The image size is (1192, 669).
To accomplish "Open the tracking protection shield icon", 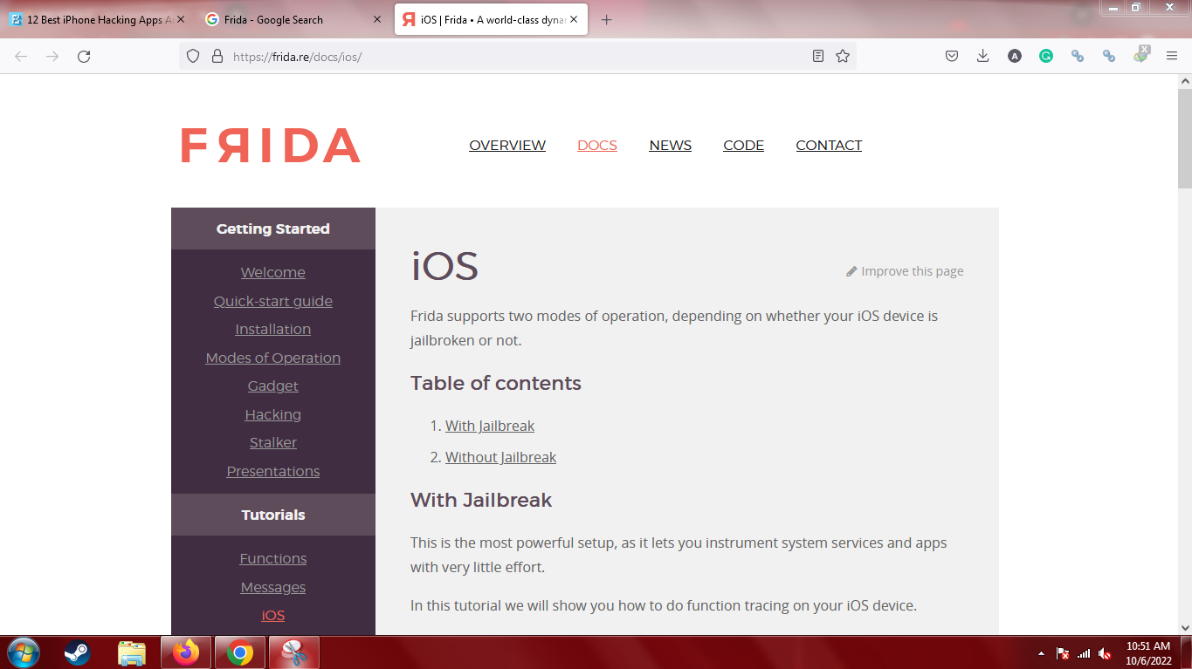I will click(x=194, y=56).
